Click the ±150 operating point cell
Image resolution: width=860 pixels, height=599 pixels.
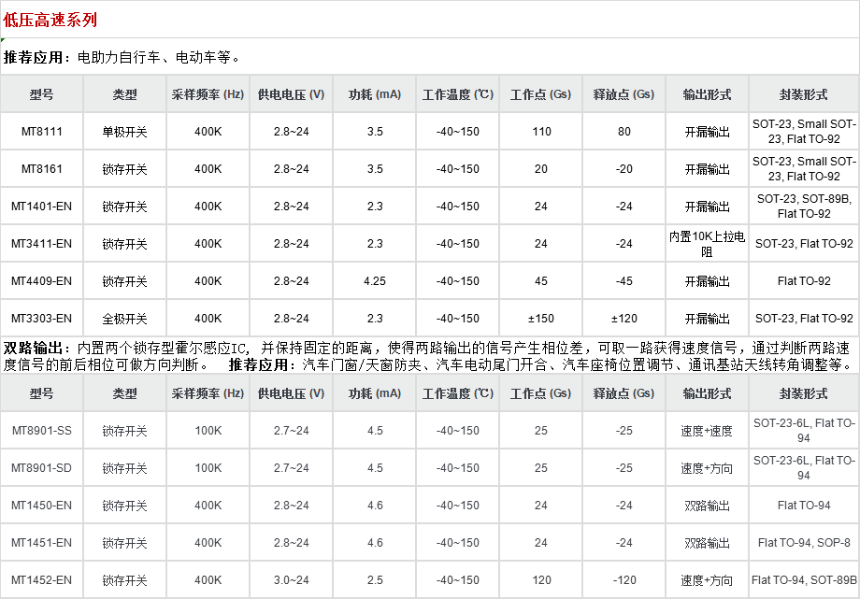point(540,319)
